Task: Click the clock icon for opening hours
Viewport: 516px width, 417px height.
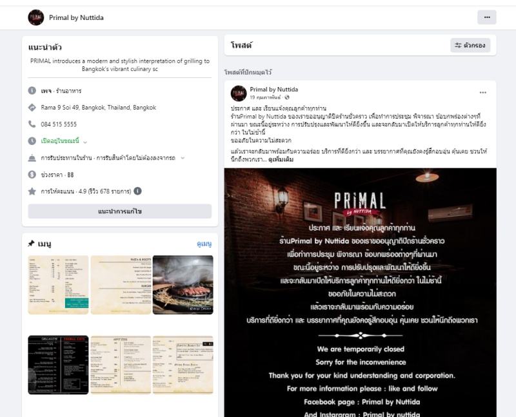Action: (x=32, y=141)
